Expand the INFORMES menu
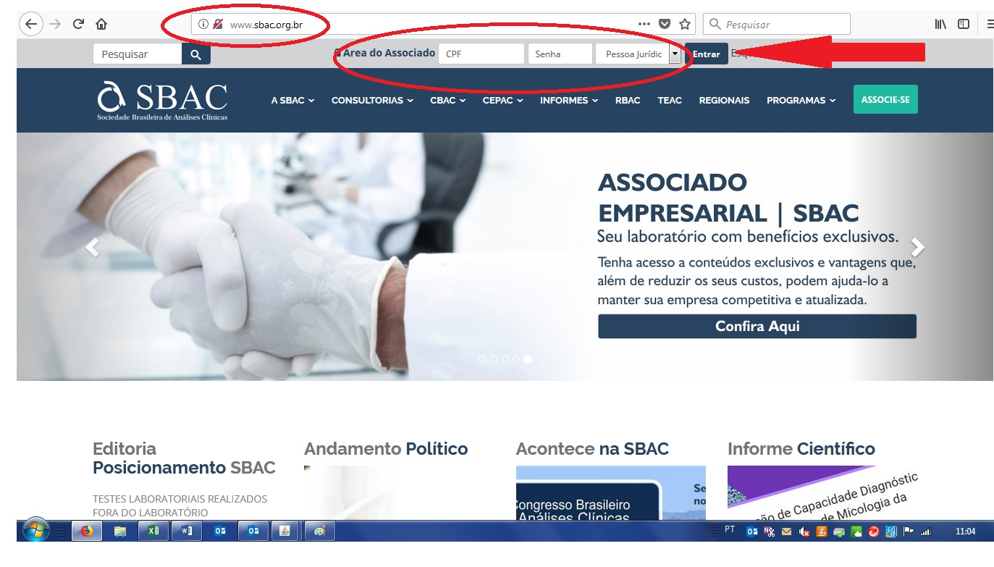Viewport: 994px width, 567px height. point(569,101)
